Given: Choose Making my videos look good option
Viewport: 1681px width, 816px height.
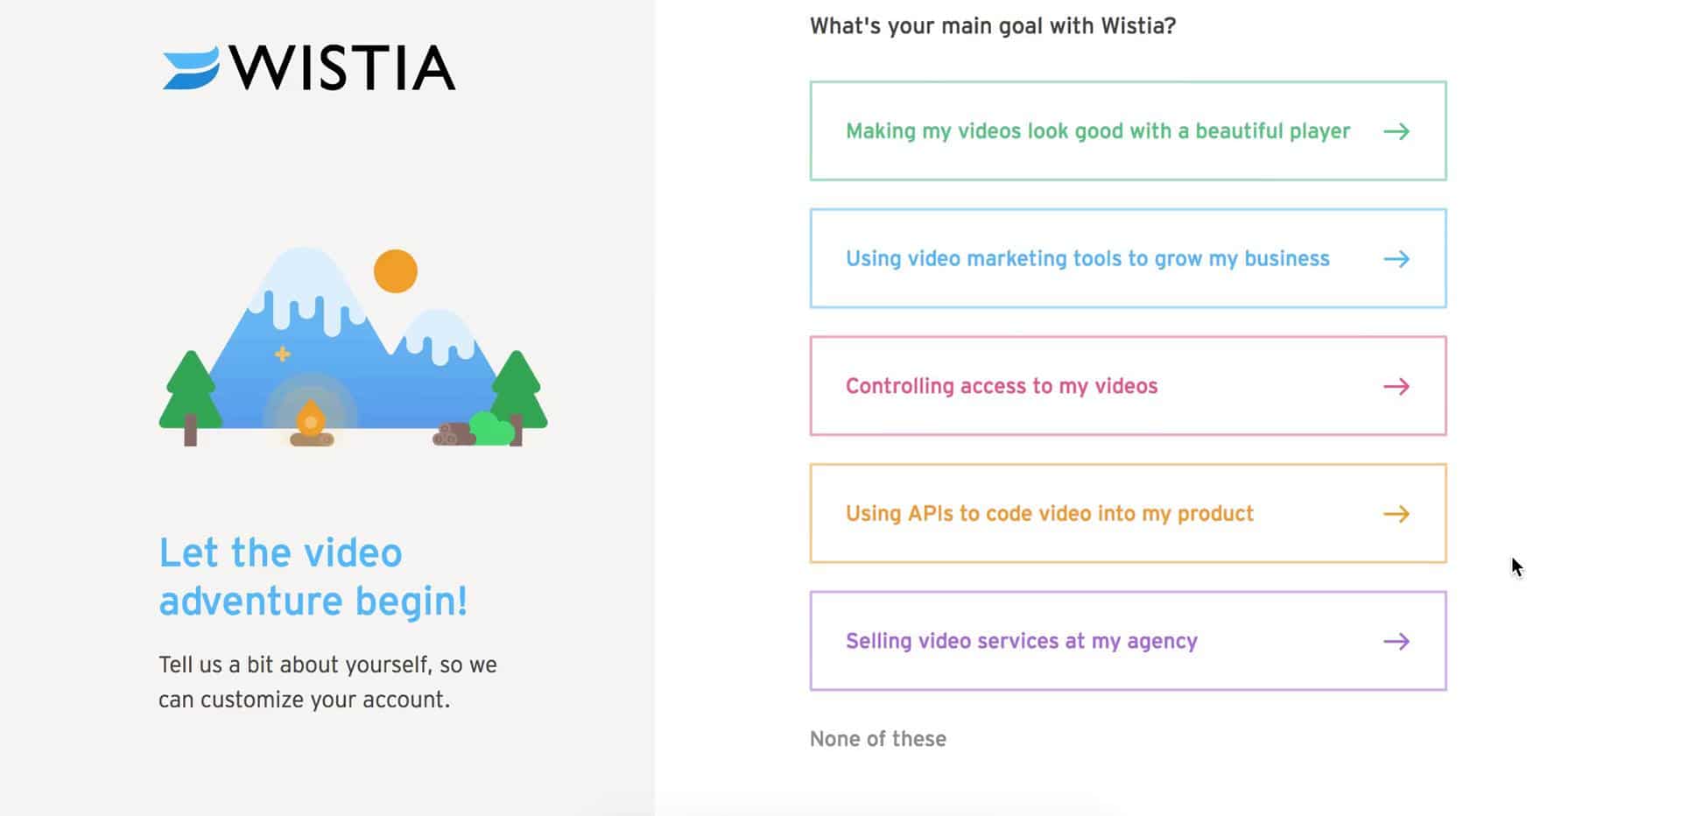Looking at the screenshot, I should tap(1128, 131).
